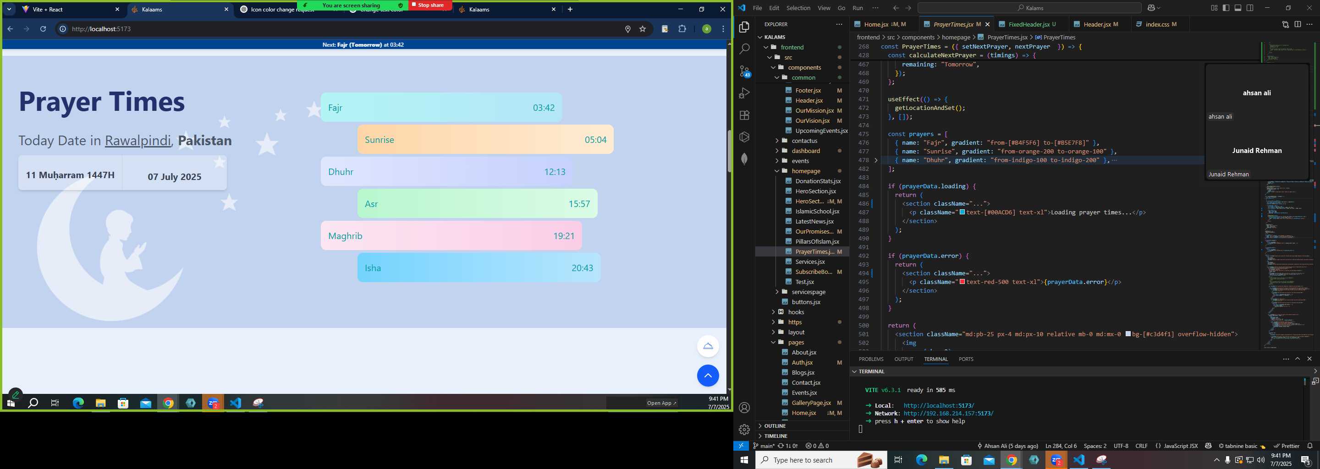
Task: Toggle secondary side bar visibility
Action: (1250, 8)
